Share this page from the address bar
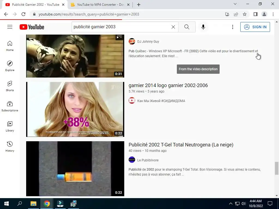Image resolution: width=279 pixels, height=209 pixels. (x=236, y=14)
